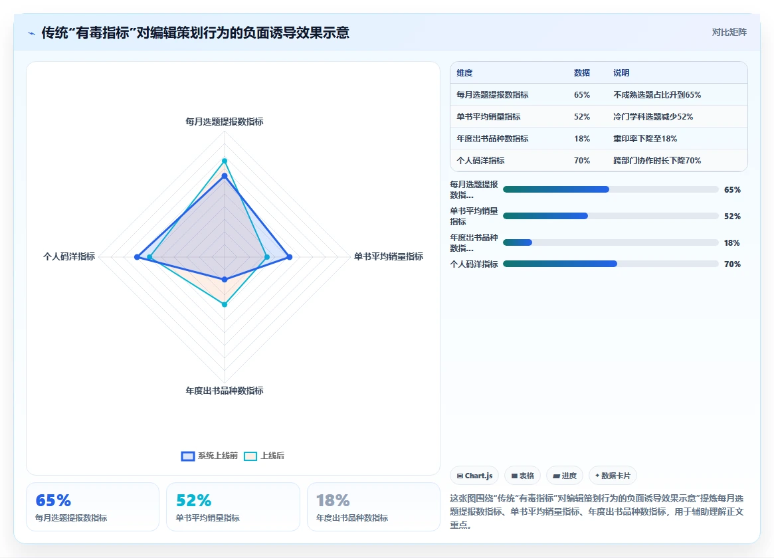Click table cell 单书平均销量指标
This screenshot has height=558, width=774.
coord(489,117)
